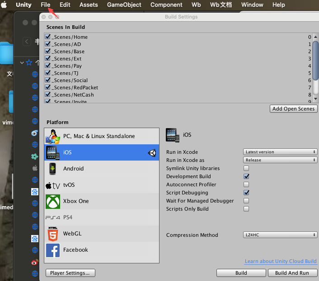This screenshot has width=319, height=281.
Task: Click the green flower icon in background sidebar
Action: 35,157
